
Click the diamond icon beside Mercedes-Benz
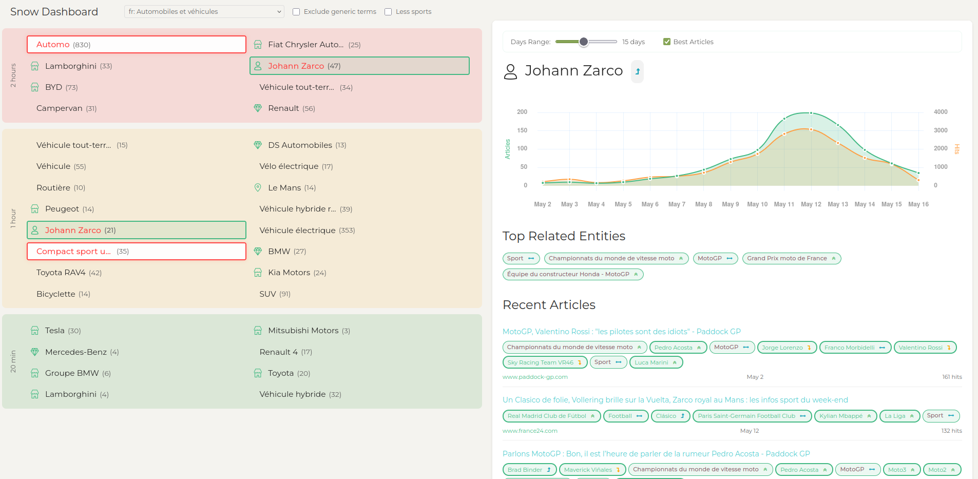(x=35, y=352)
